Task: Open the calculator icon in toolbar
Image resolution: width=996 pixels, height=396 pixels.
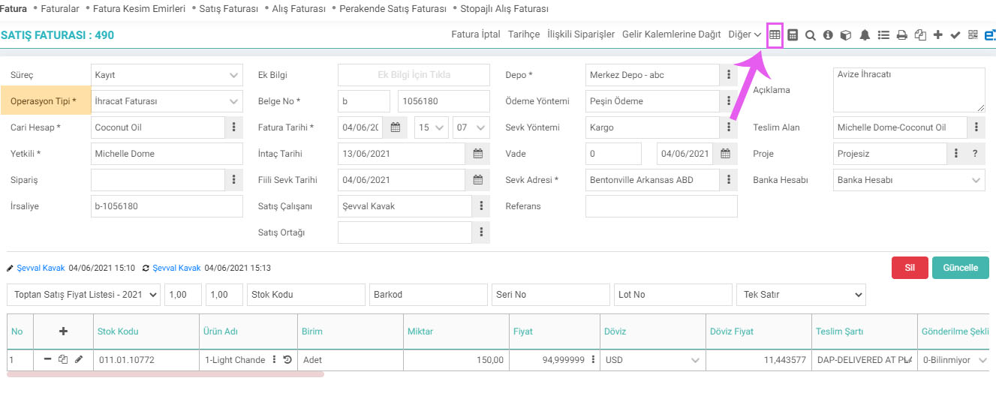Action: click(x=793, y=34)
